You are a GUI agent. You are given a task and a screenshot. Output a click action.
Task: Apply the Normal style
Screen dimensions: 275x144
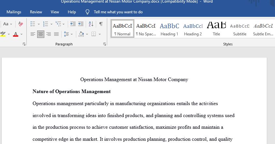click(x=123, y=29)
